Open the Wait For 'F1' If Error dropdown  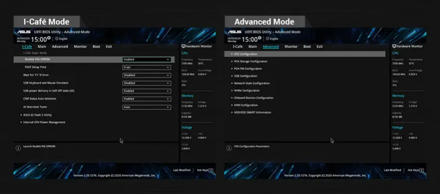[x=147, y=75]
